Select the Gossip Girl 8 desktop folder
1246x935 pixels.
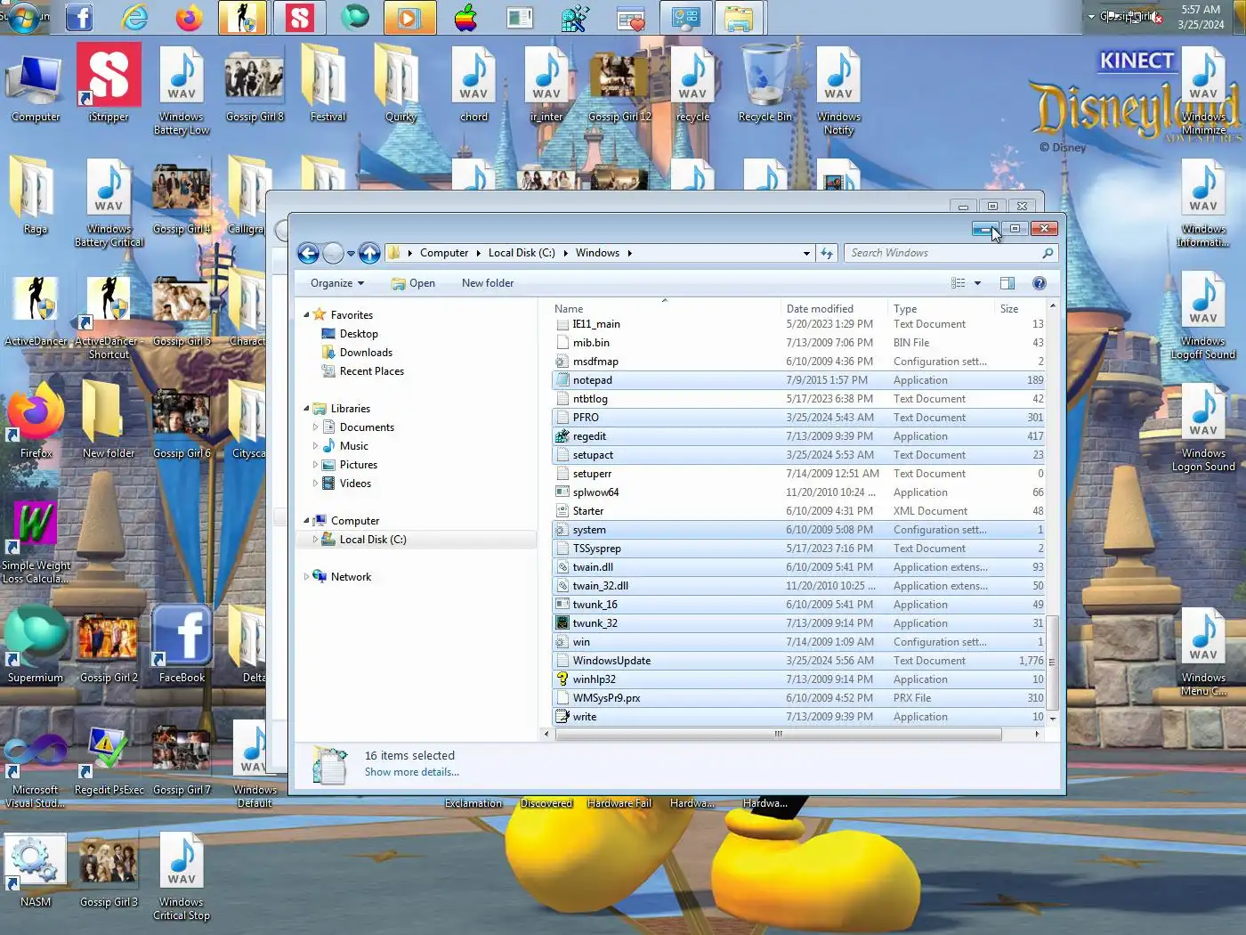pos(255,85)
